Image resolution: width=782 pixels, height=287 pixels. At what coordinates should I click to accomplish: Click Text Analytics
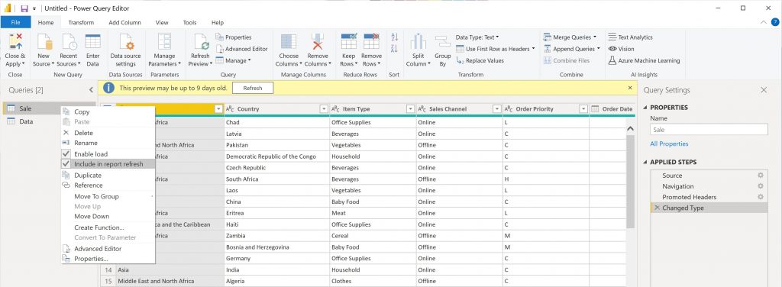click(630, 37)
